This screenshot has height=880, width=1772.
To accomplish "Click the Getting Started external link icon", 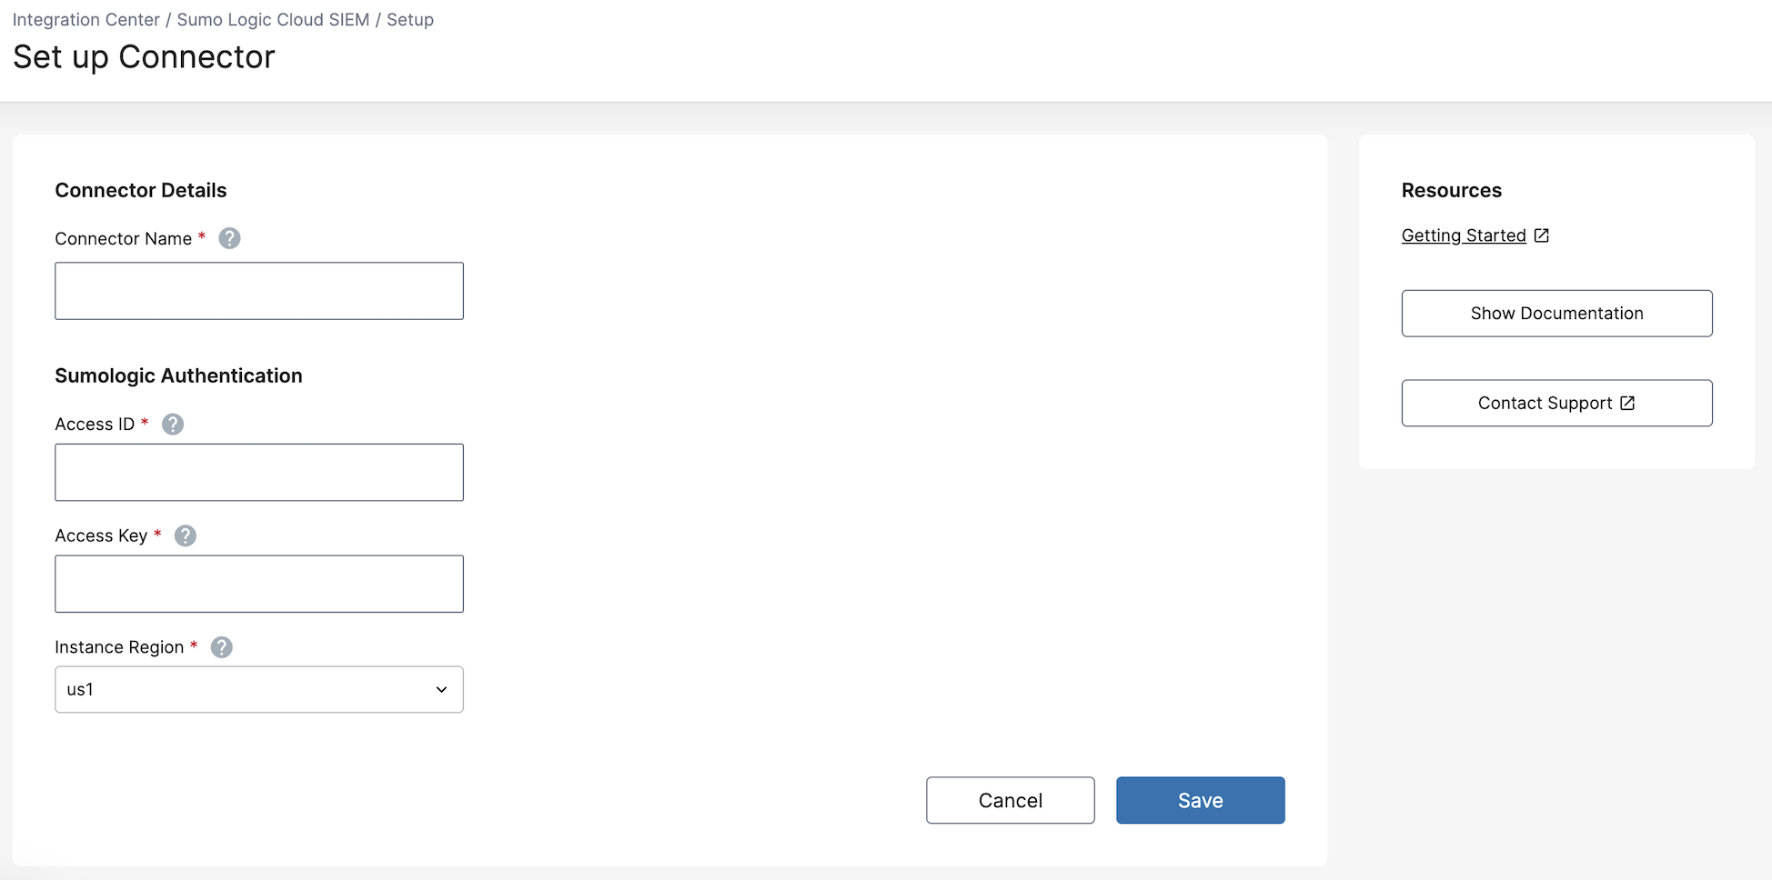I will point(1542,235).
